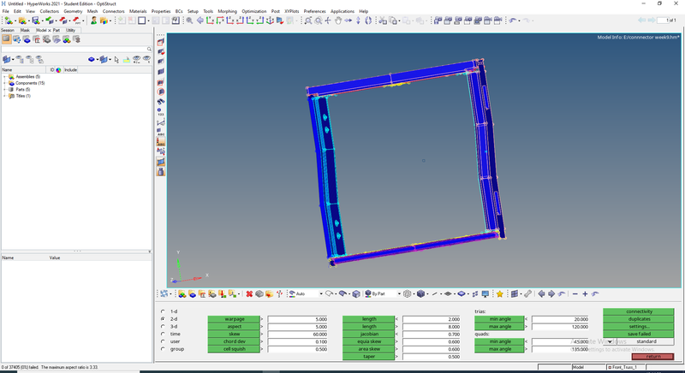Click the search magnifier in browser filter
The width and height of the screenshot is (685, 373).
tap(149, 49)
